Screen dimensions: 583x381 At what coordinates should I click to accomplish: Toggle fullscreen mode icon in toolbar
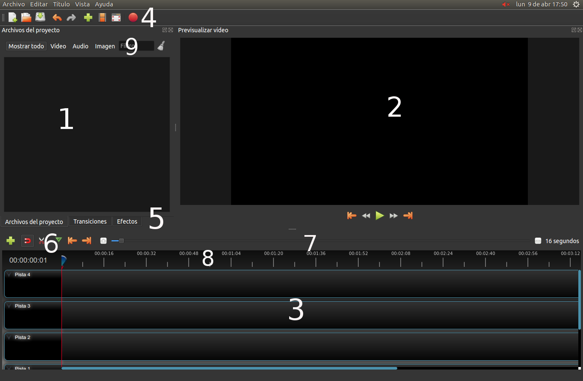116,17
